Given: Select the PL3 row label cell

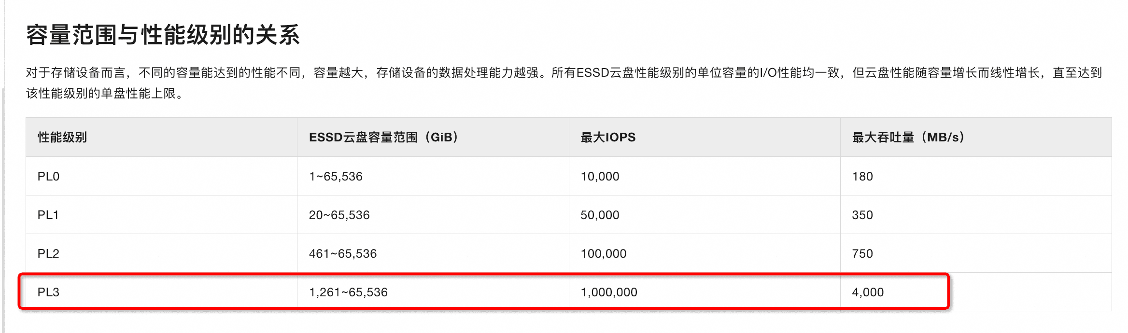Looking at the screenshot, I should click(48, 292).
